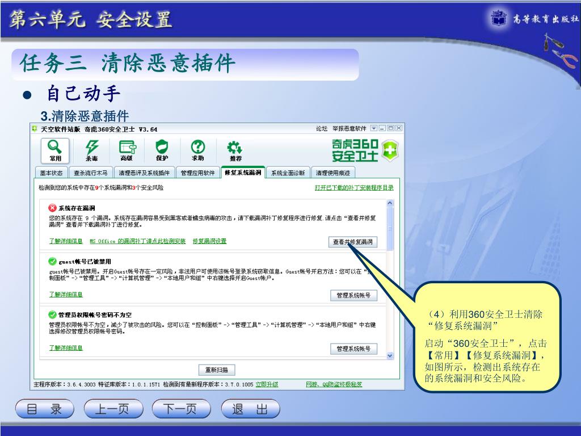Click green check icon beside 管理员权限帐号密码不为空

coord(52,315)
